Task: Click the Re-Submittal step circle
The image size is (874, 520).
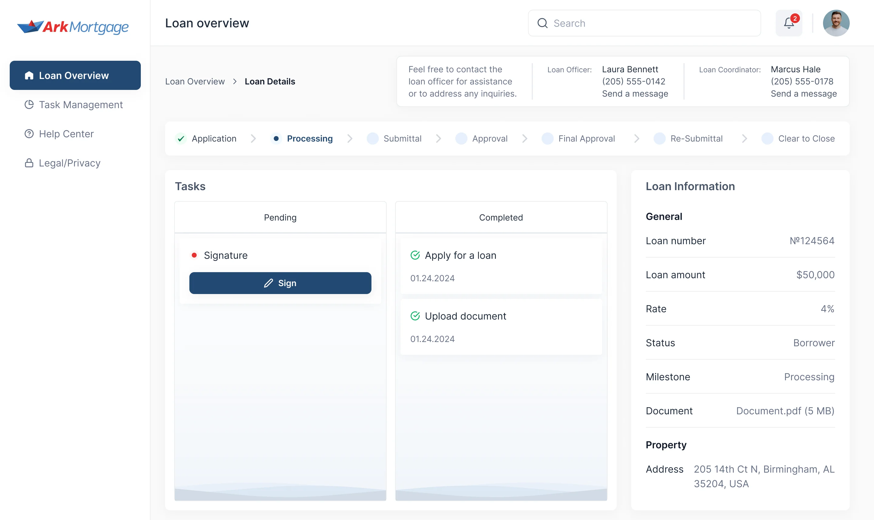Action: [x=659, y=139]
